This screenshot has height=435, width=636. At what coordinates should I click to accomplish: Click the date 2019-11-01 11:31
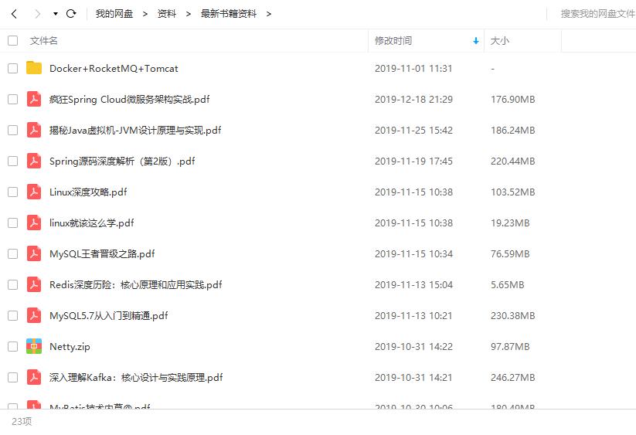tap(413, 69)
